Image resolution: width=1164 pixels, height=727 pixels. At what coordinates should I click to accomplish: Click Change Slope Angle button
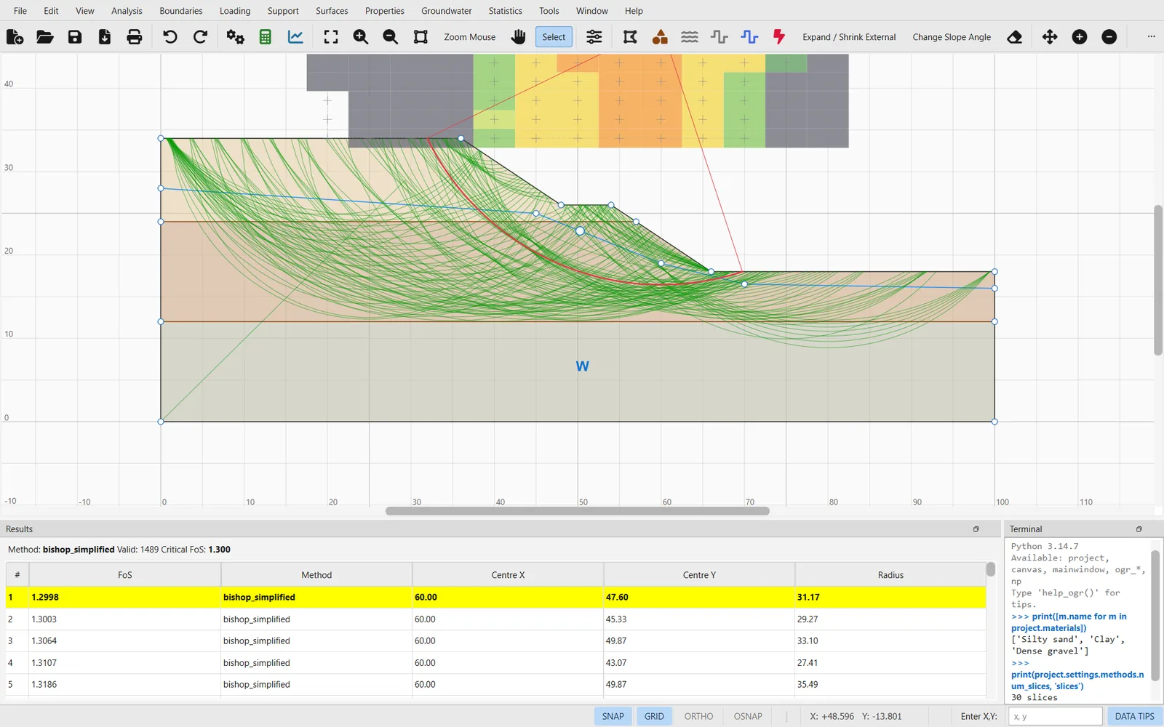952,37
